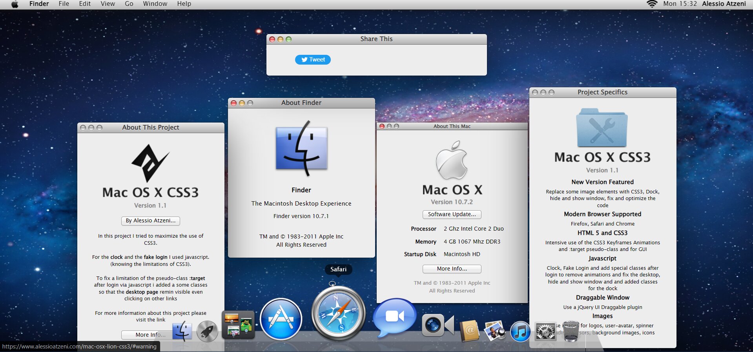The height and width of the screenshot is (352, 753).
Task: Open the Trash in the dock
Action: pos(571,332)
